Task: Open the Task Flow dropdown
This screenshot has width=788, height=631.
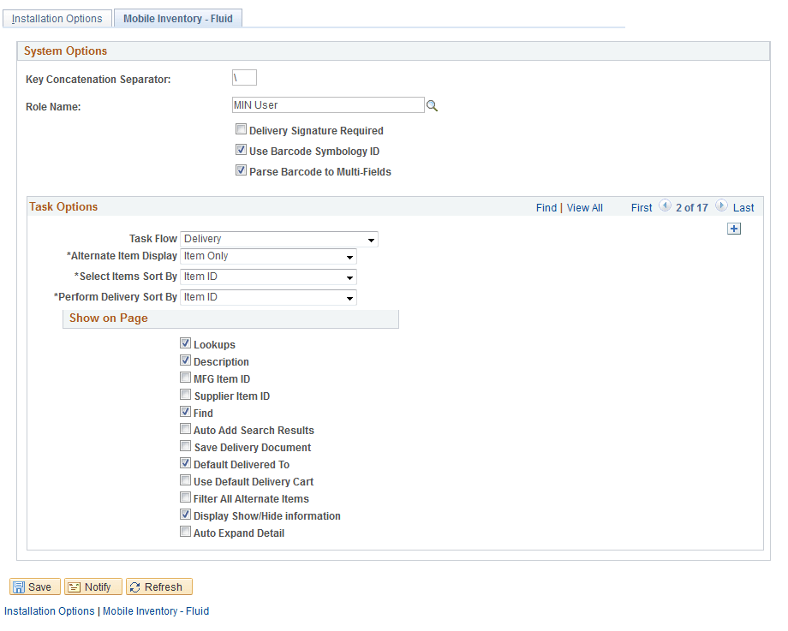Action: click(x=371, y=240)
